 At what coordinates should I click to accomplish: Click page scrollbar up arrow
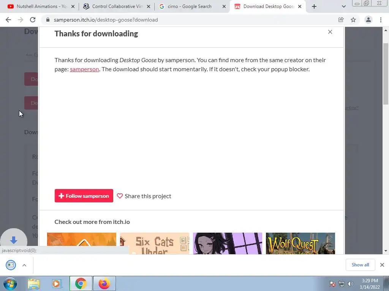coord(386,30)
